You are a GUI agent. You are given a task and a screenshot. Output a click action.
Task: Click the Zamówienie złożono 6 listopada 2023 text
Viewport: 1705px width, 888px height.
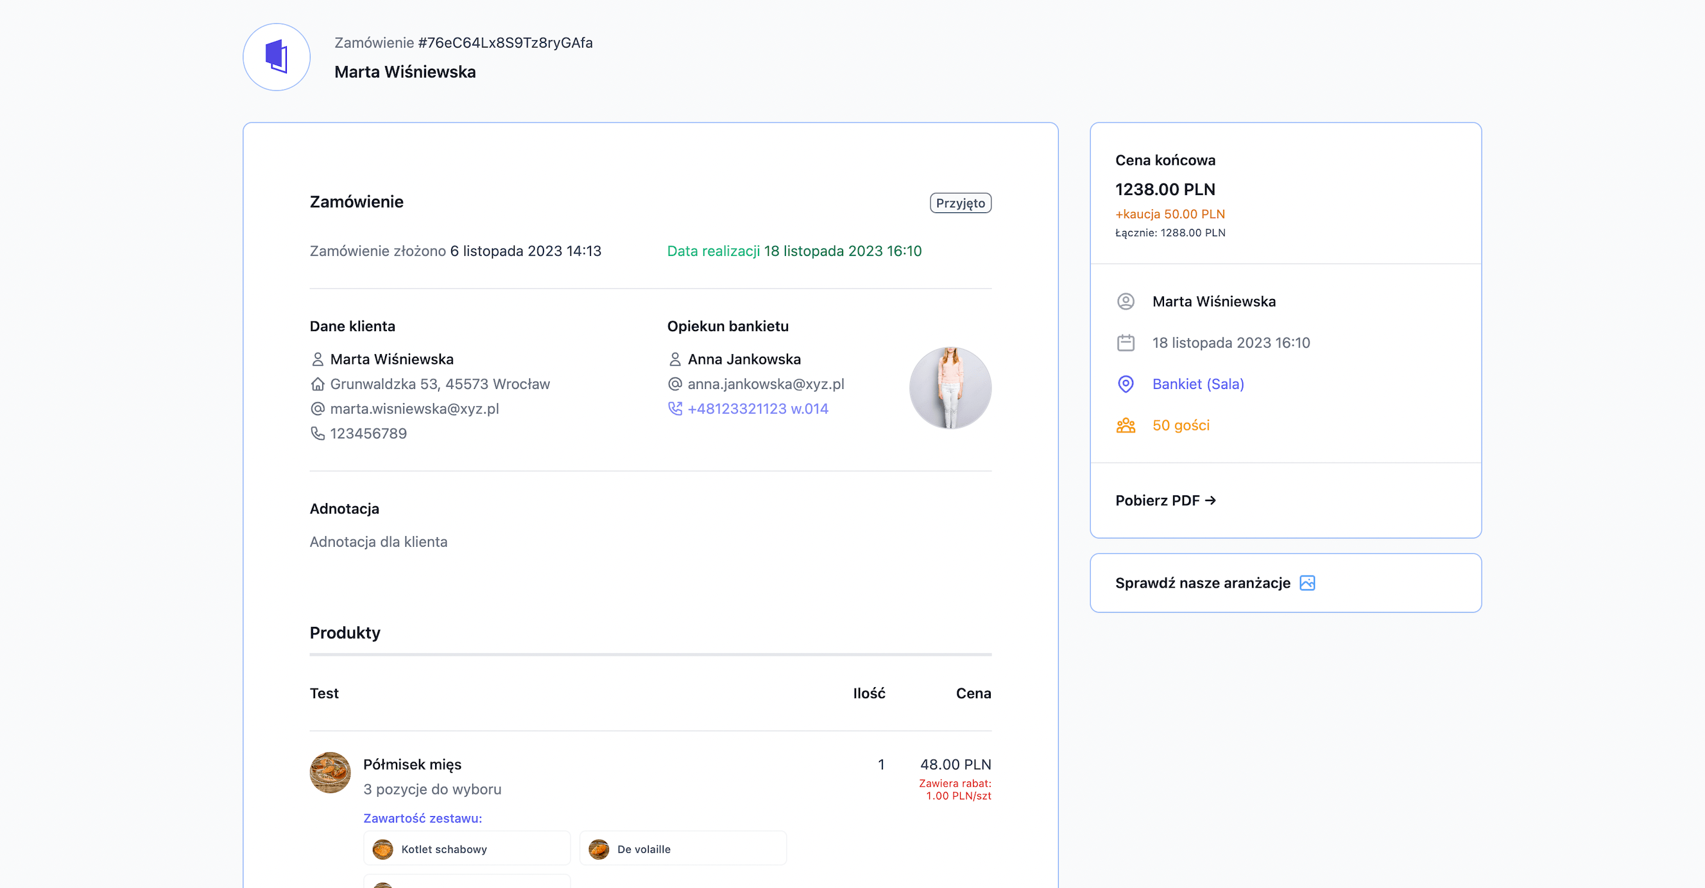pos(456,252)
